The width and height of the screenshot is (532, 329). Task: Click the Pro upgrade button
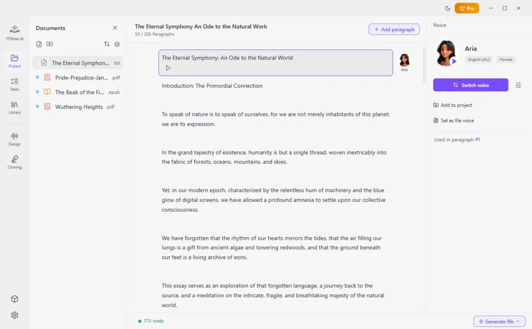467,8
